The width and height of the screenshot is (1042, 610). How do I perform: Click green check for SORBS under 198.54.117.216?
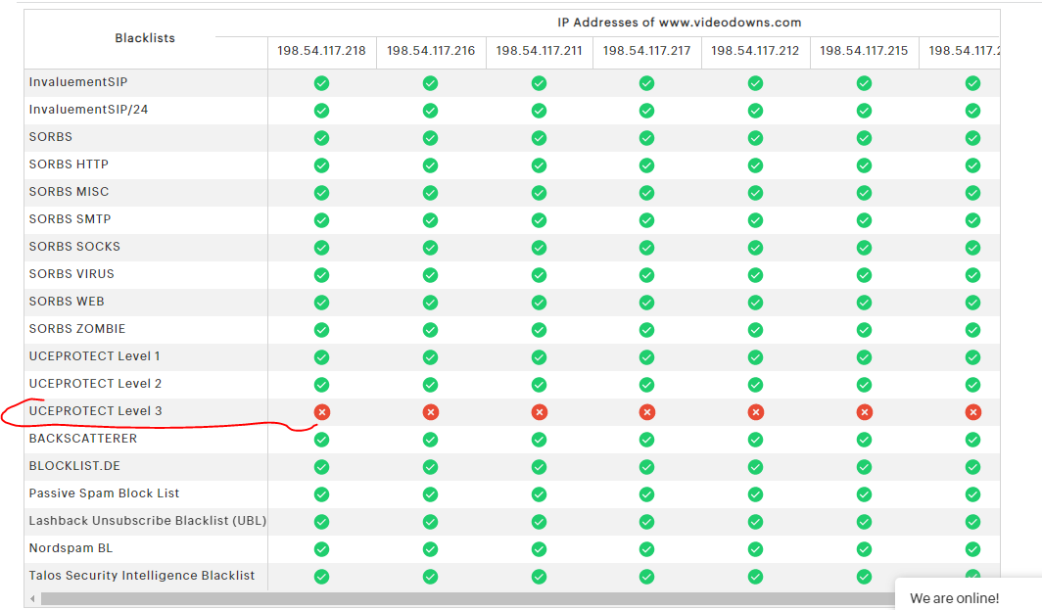tap(431, 138)
